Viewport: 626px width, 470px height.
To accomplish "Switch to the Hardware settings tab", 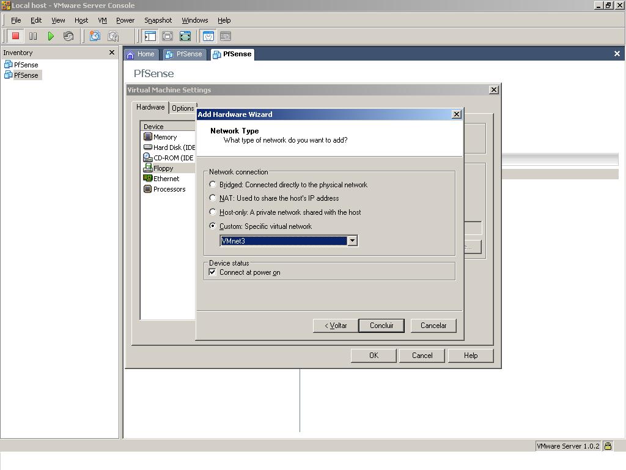I will pos(150,107).
